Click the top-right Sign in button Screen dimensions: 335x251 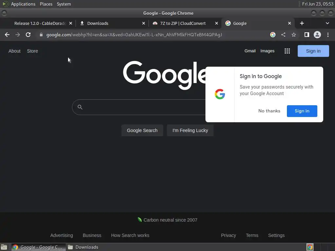coord(313,51)
